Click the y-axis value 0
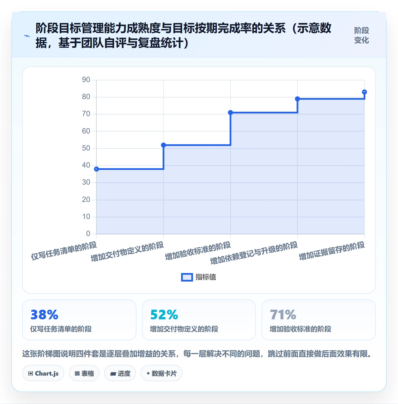398x404 pixels. tap(88, 234)
